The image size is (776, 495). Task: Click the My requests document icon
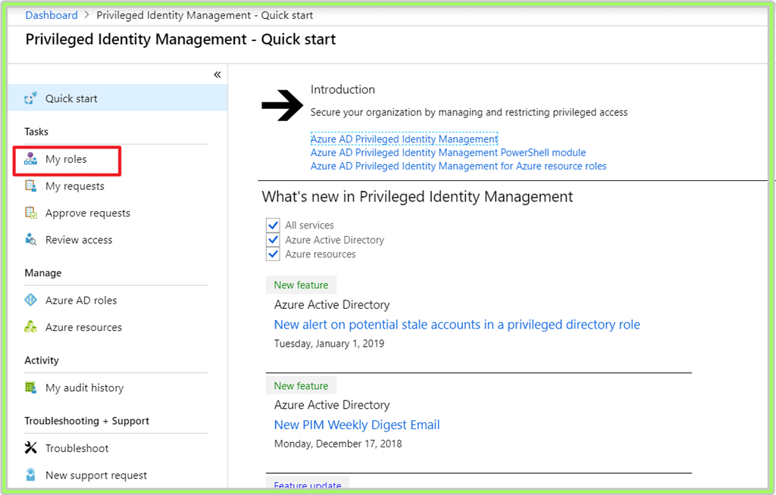click(x=30, y=186)
